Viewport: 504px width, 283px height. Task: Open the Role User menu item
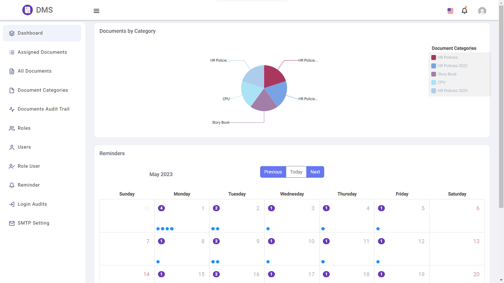pyautogui.click(x=29, y=166)
